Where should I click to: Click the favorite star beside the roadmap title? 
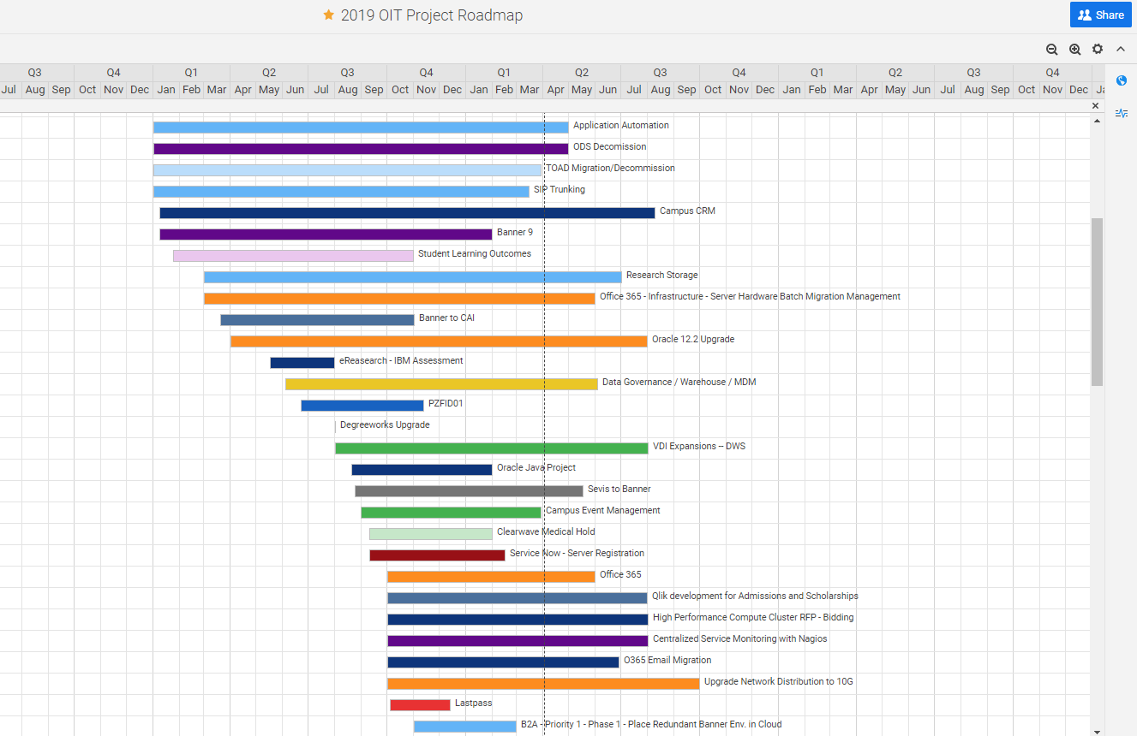point(328,15)
